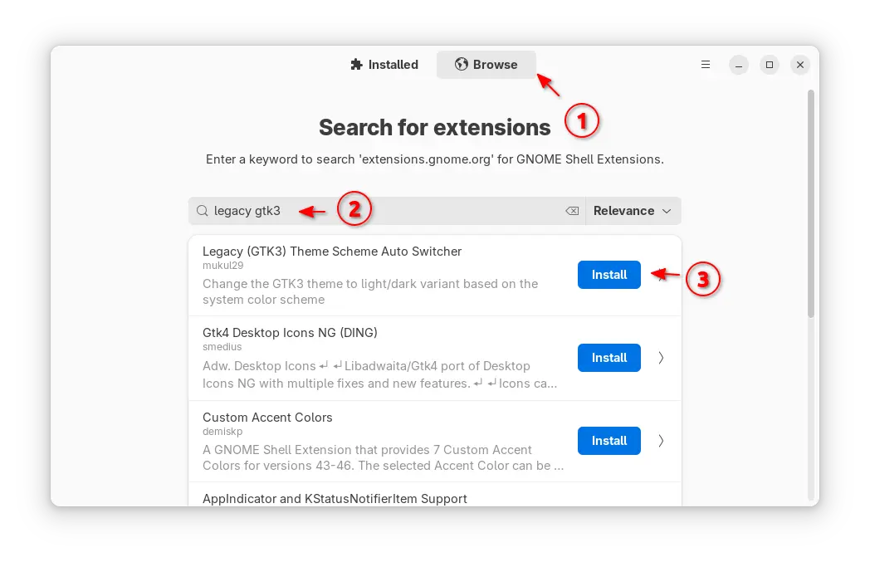Maximize the Extension Manager window
This screenshot has width=870, height=562.
tap(770, 65)
